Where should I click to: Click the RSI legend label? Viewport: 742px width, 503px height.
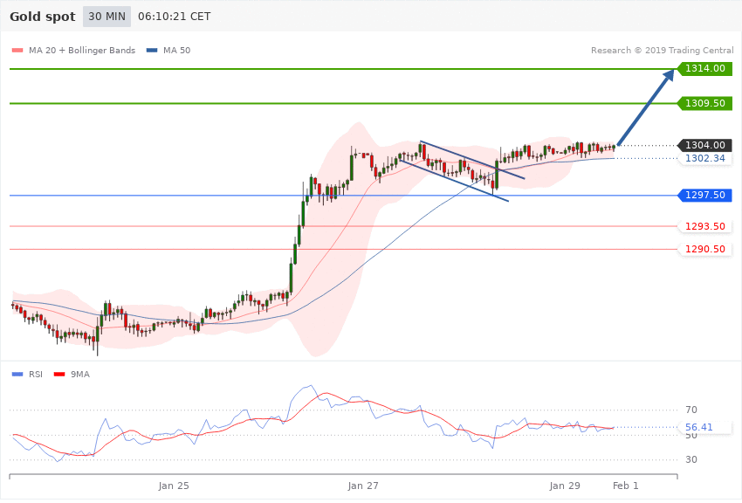click(x=36, y=375)
